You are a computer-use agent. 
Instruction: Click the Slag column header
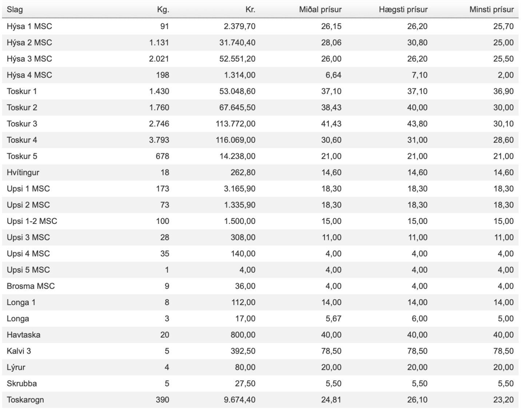click(x=15, y=9)
